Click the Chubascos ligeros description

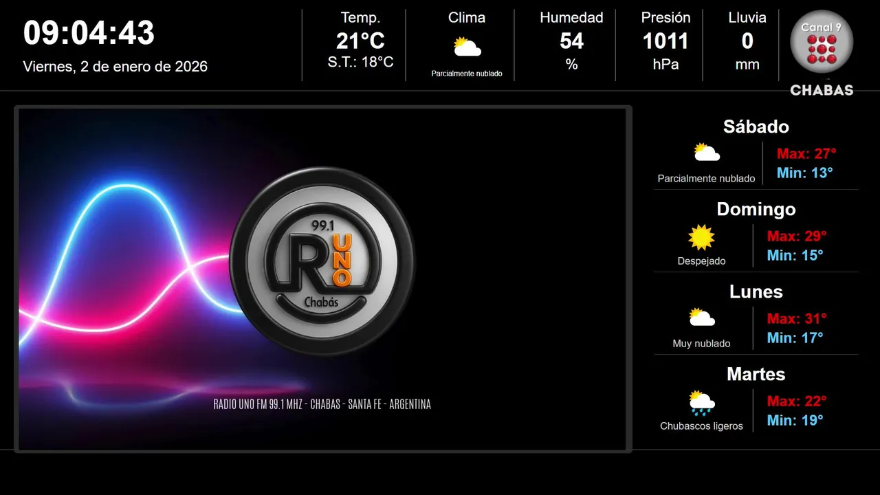(701, 426)
